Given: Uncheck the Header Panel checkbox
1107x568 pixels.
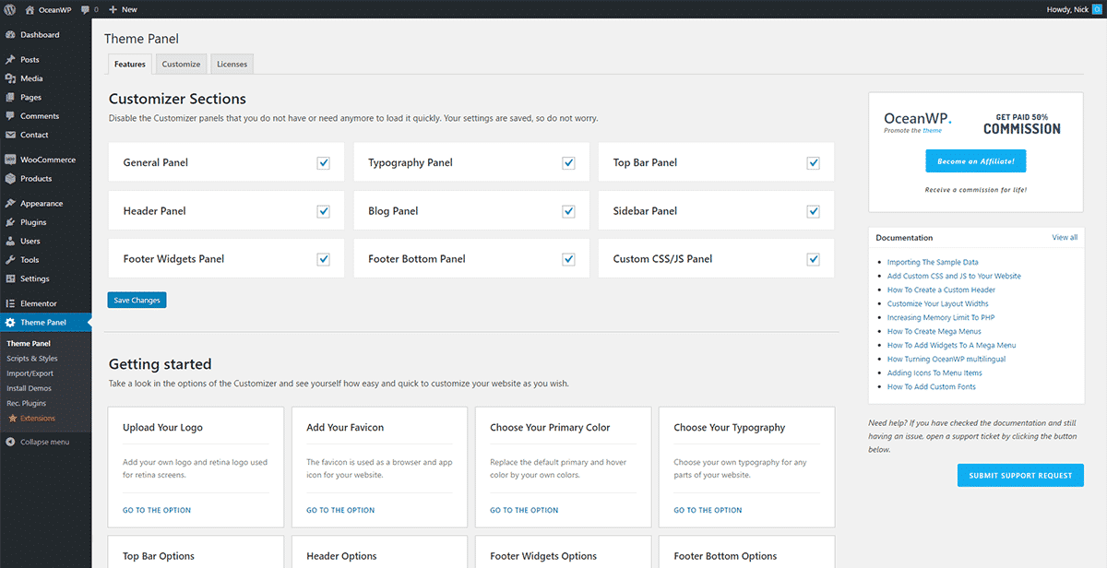Looking at the screenshot, I should pos(324,211).
